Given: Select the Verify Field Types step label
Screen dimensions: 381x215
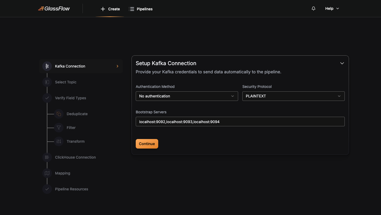Looking at the screenshot, I should click(x=71, y=98).
